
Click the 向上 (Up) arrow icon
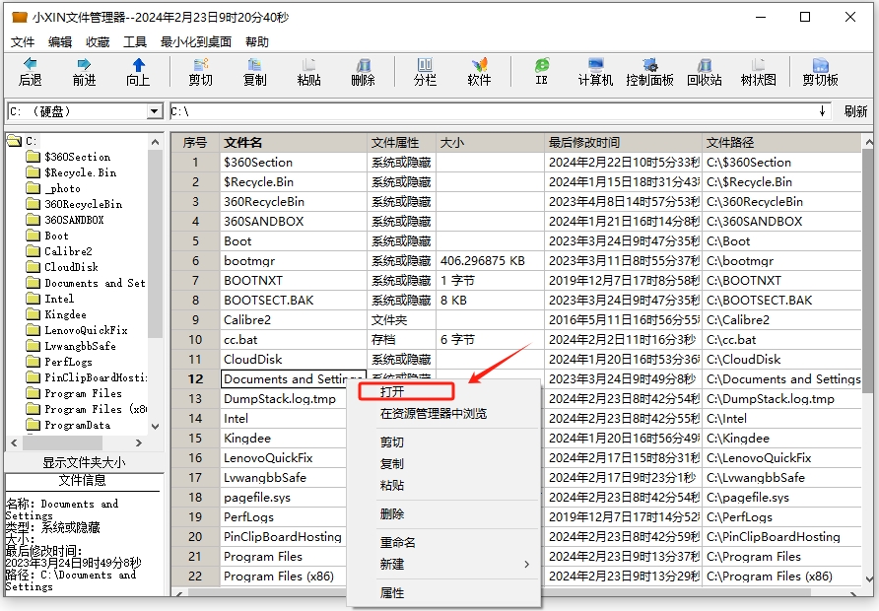tap(138, 71)
